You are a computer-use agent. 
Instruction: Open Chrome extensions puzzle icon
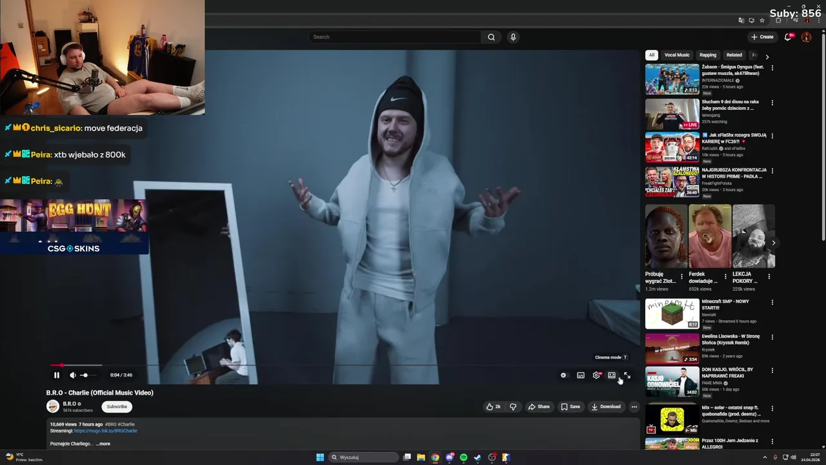tap(779, 21)
